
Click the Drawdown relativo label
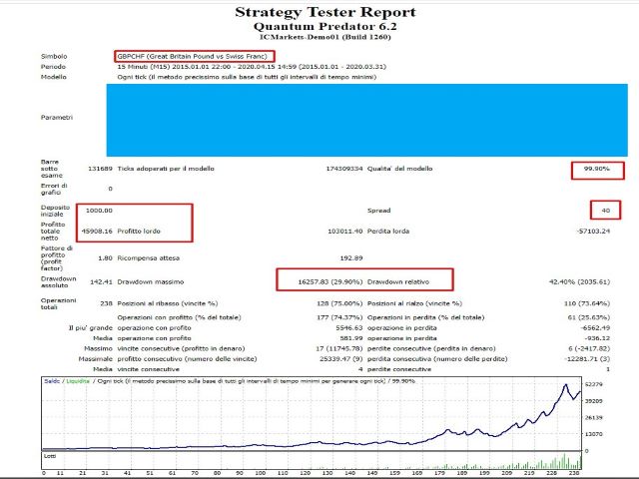tap(398, 281)
